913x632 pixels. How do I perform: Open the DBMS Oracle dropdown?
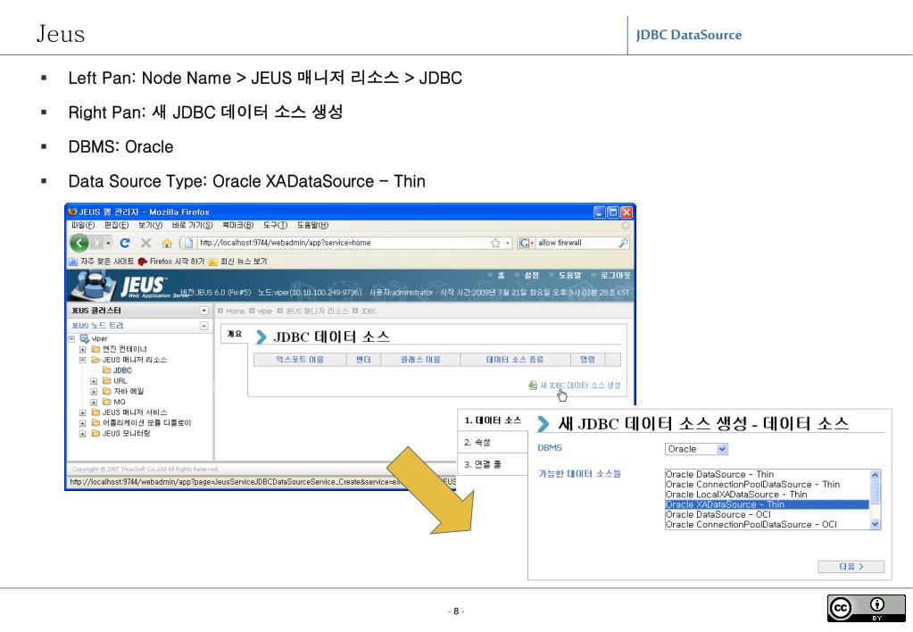696,449
